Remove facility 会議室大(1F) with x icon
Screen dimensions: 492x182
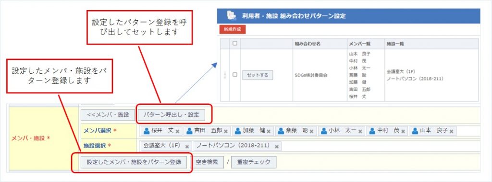coord(187,147)
